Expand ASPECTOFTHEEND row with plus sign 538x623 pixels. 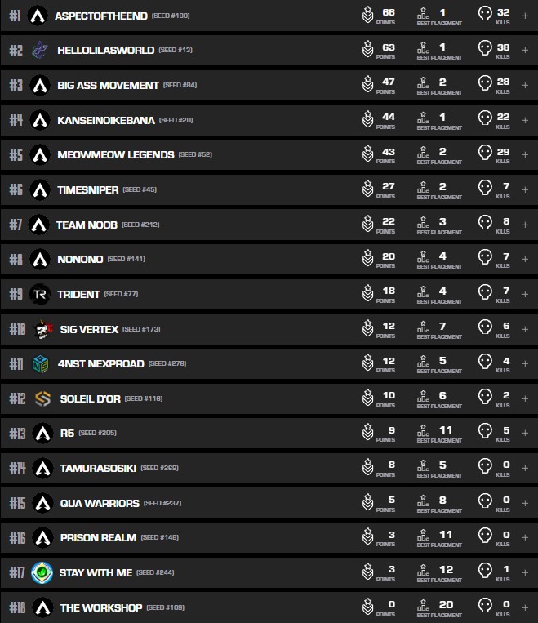pos(525,16)
